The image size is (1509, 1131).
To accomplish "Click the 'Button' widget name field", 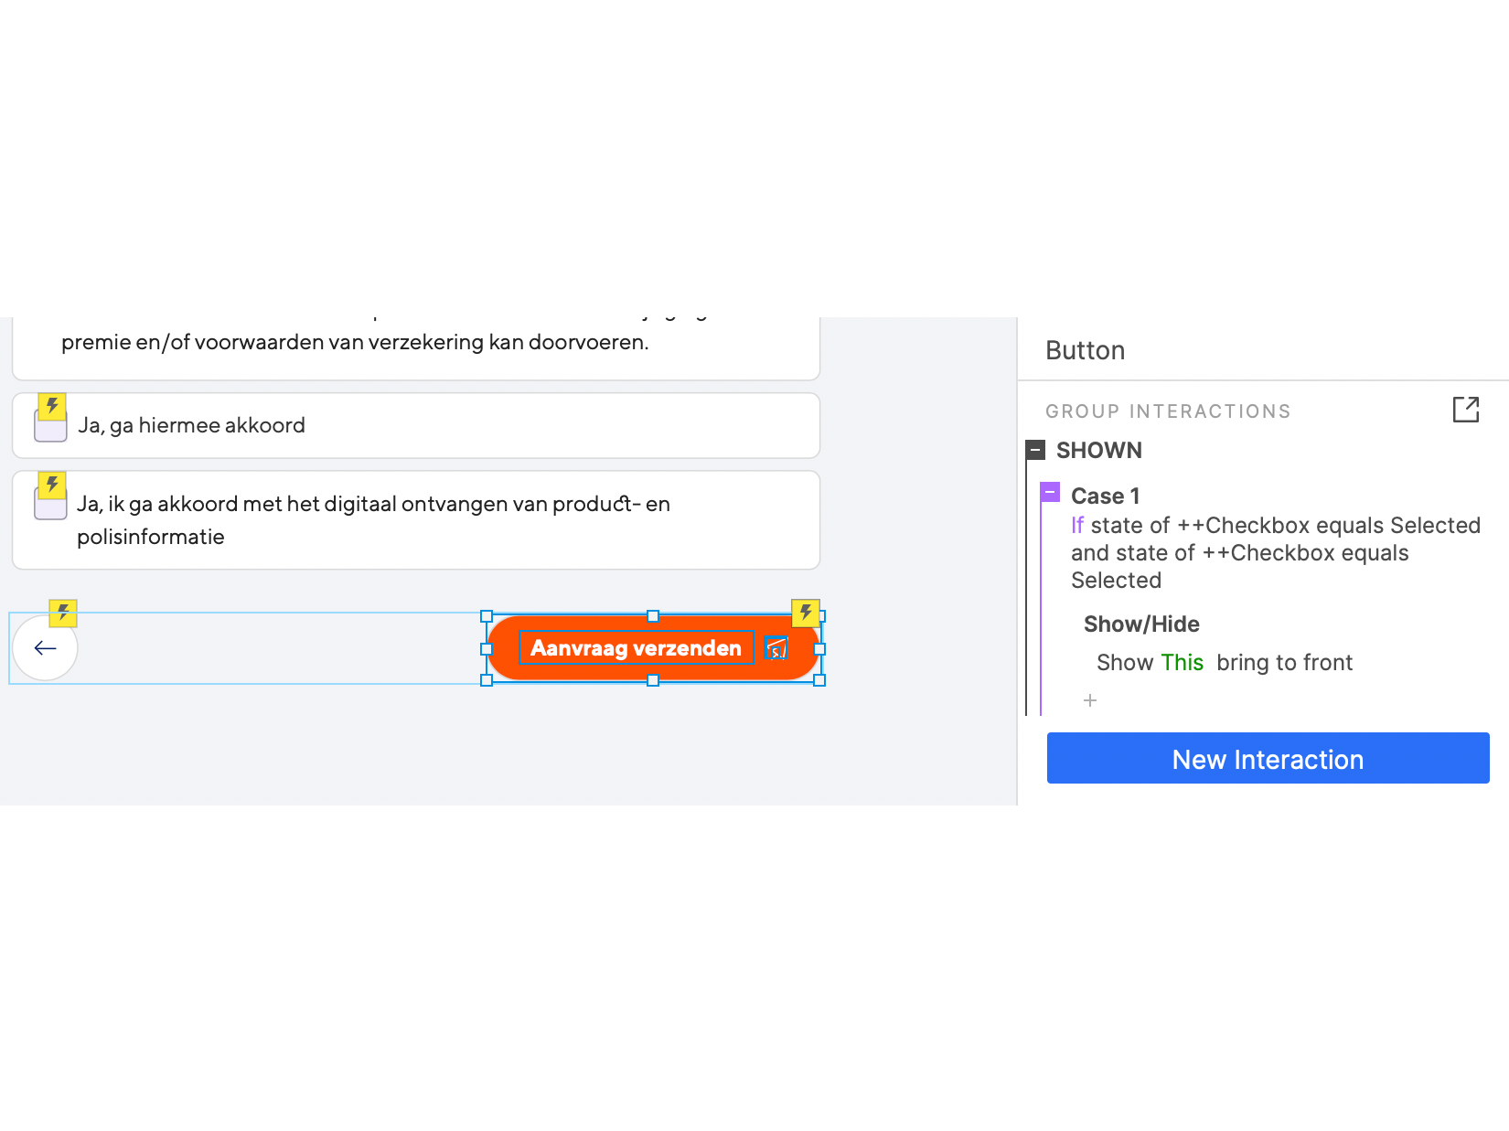I will (1085, 350).
